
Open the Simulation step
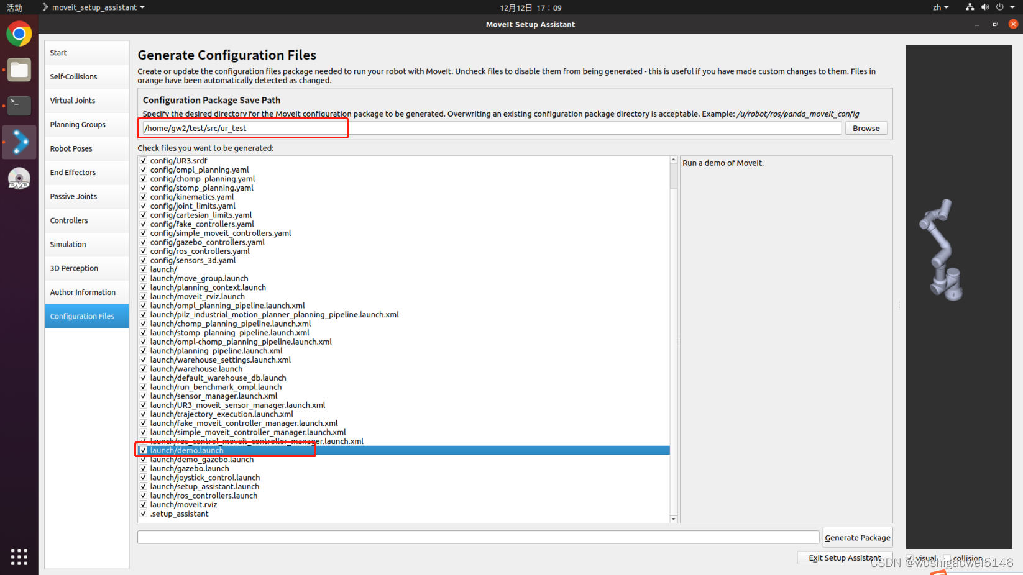[x=86, y=245]
